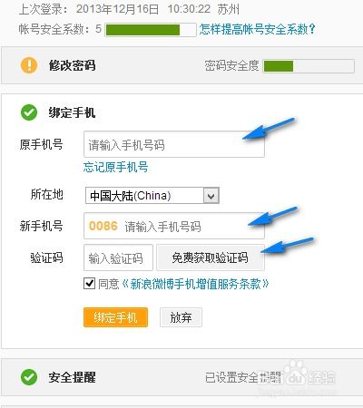Click the green checkmark icon beside 安全提醒

point(29,377)
